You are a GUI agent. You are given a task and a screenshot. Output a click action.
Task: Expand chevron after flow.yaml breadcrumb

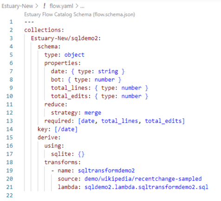(77, 6)
